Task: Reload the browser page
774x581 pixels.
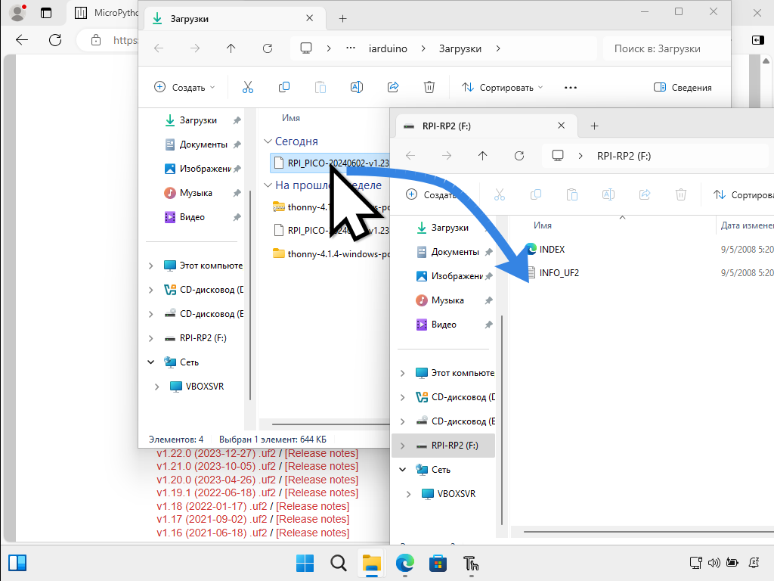Action: pyautogui.click(x=55, y=40)
